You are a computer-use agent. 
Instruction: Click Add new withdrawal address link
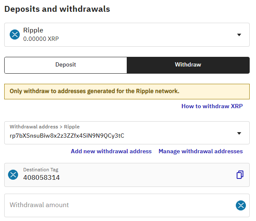click(111, 151)
